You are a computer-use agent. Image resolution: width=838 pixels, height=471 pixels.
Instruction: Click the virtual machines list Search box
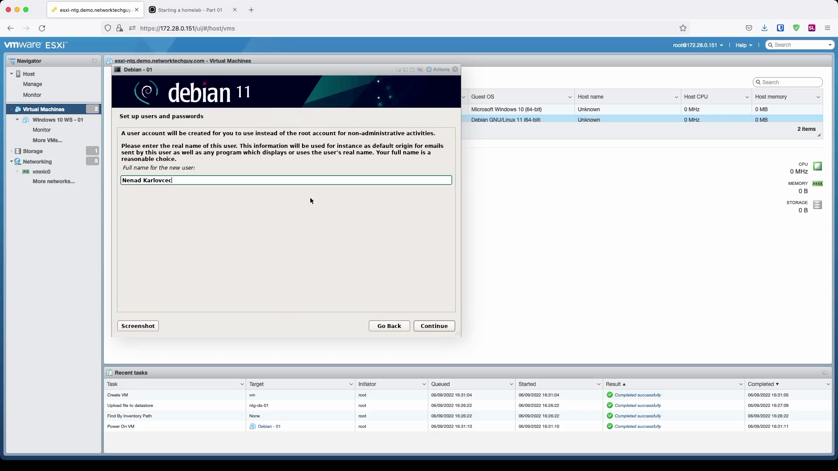coord(788,82)
